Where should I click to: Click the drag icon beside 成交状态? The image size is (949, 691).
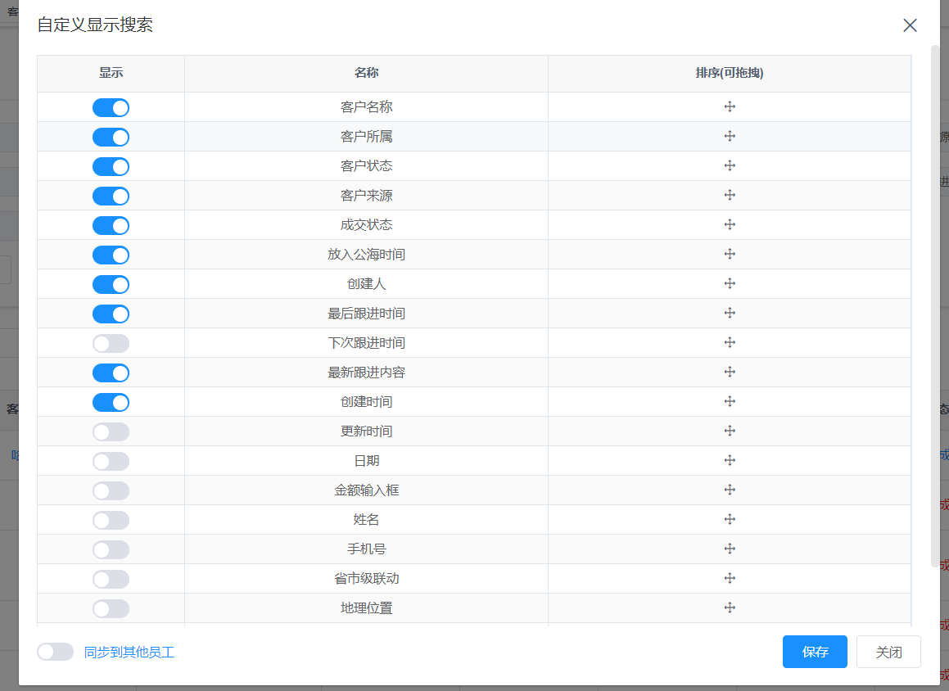(x=730, y=225)
